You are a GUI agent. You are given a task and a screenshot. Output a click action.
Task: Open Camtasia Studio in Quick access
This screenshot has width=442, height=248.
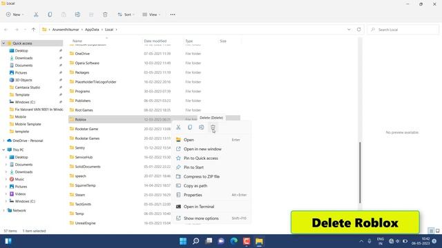[x=28, y=87]
